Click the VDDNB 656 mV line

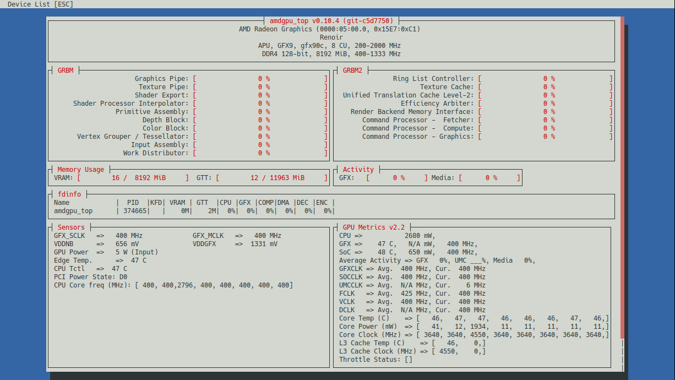click(96, 244)
